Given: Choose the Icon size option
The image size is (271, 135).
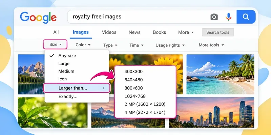Looking at the screenshot, I should tap(77, 79).
